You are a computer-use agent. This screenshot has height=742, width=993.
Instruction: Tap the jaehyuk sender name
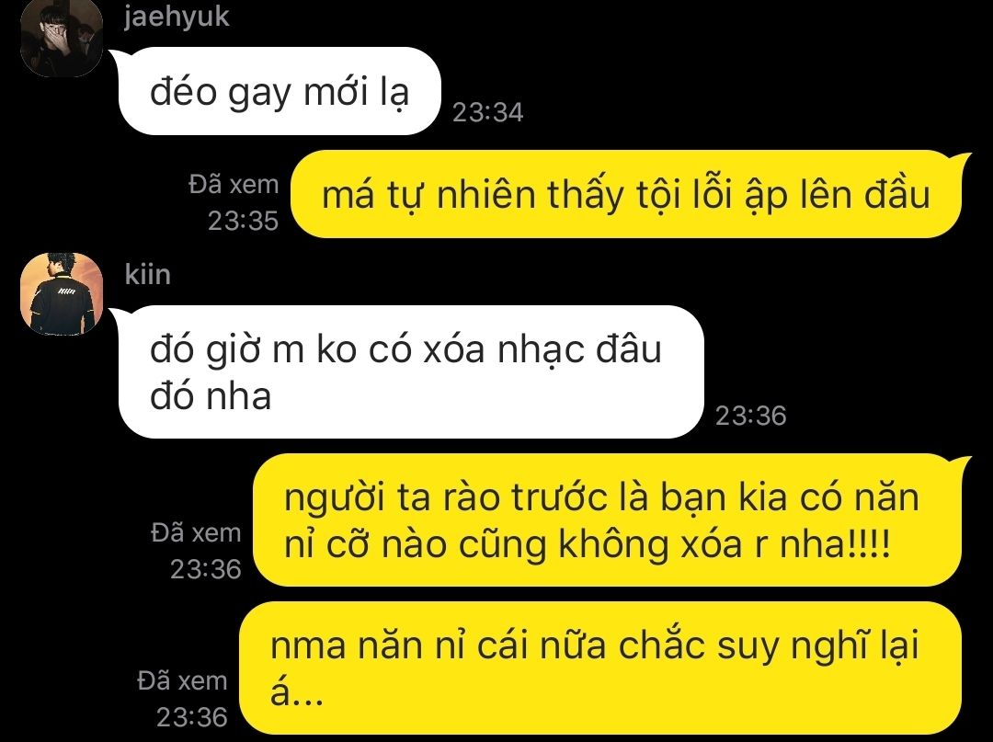(x=177, y=16)
